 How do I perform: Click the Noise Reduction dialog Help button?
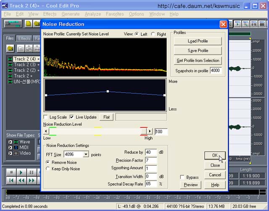click(x=215, y=185)
